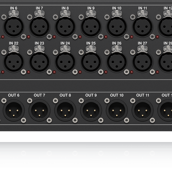Screen dimensions: 172x172
Task: Click the "IN 7" label text
Action: [x=40, y=8]
